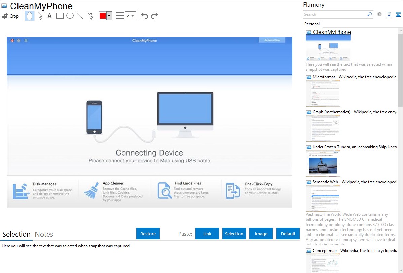Viewport: 403px width, 273px height.
Task: Select the freehand drawing tool
Action: (90, 16)
